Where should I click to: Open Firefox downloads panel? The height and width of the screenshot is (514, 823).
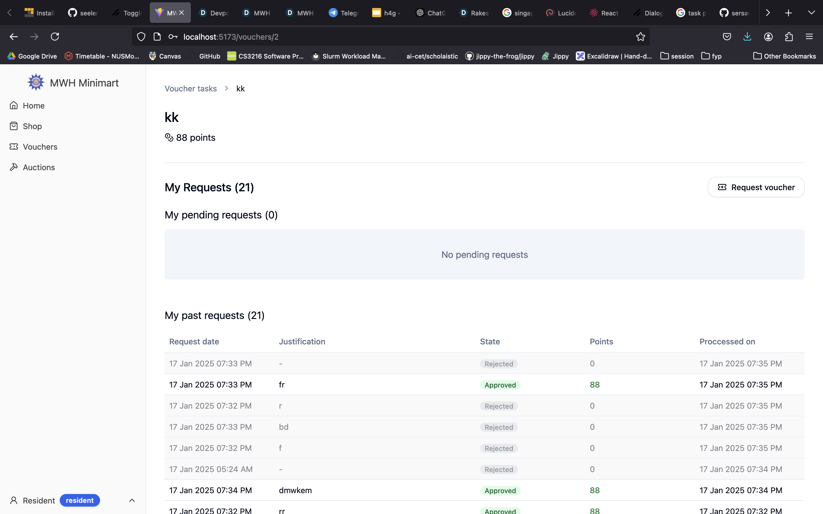click(x=747, y=37)
